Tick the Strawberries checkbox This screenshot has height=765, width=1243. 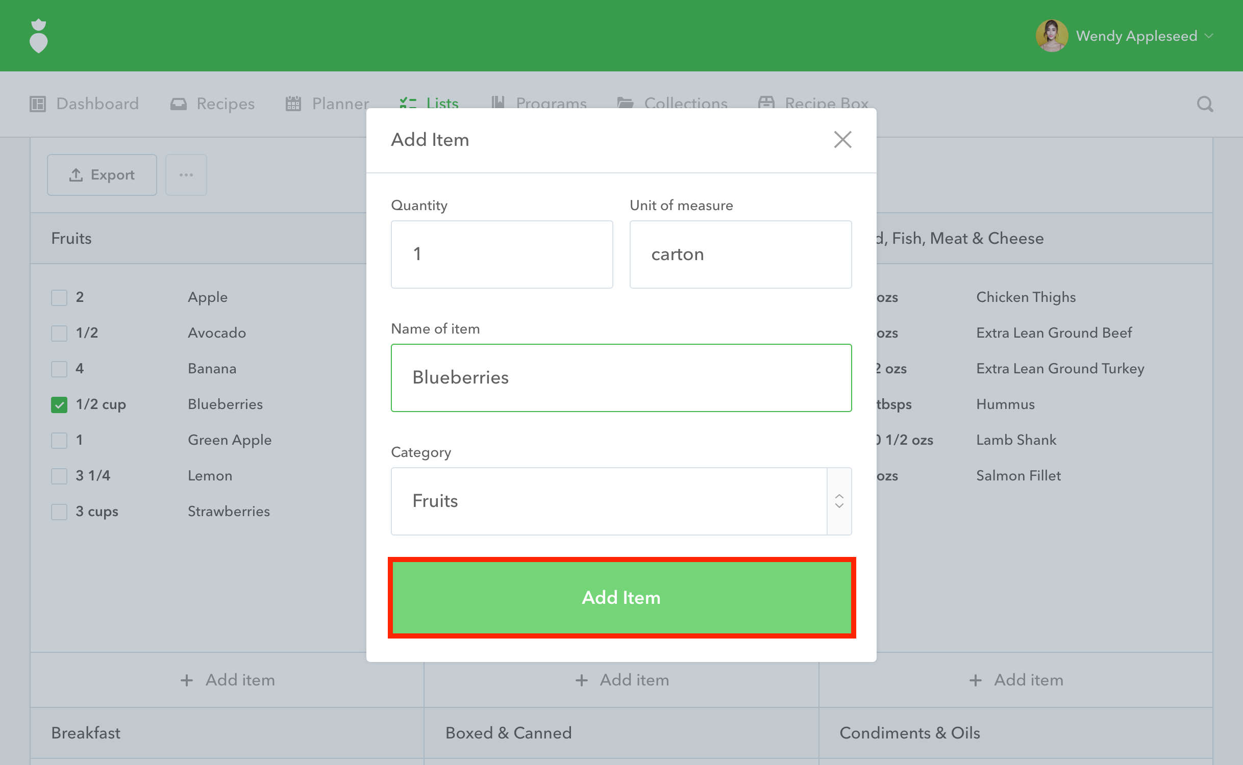[x=59, y=512]
